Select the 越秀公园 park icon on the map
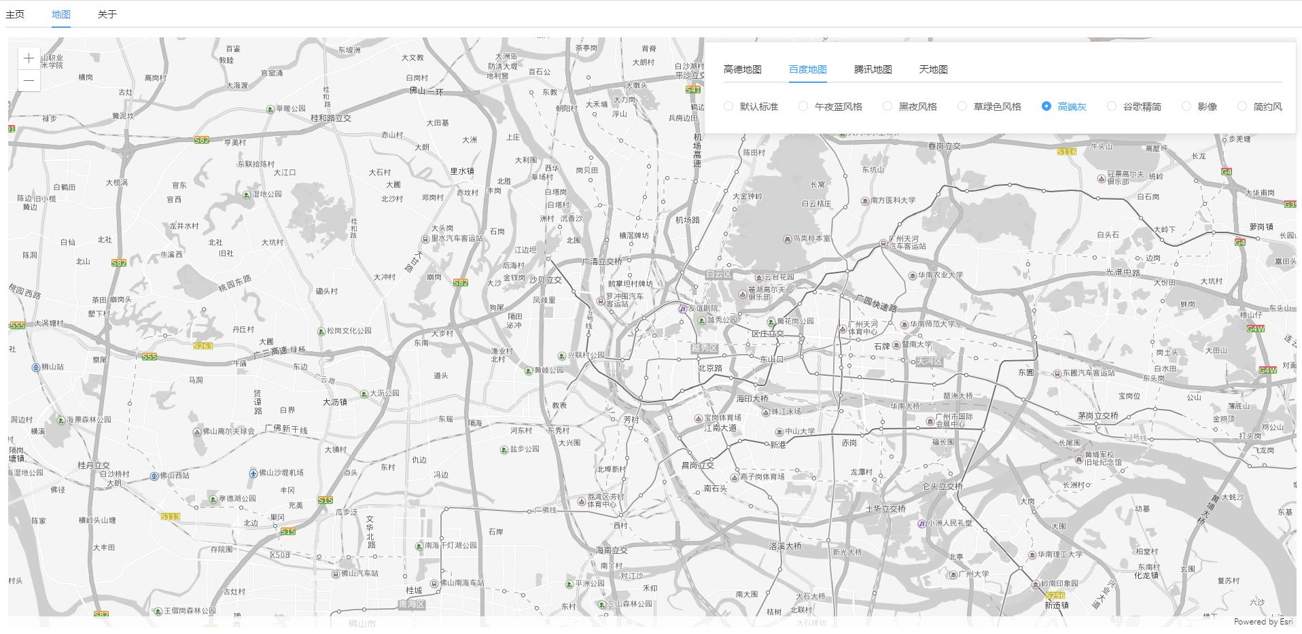1302x634 pixels. pyautogui.click(x=702, y=321)
